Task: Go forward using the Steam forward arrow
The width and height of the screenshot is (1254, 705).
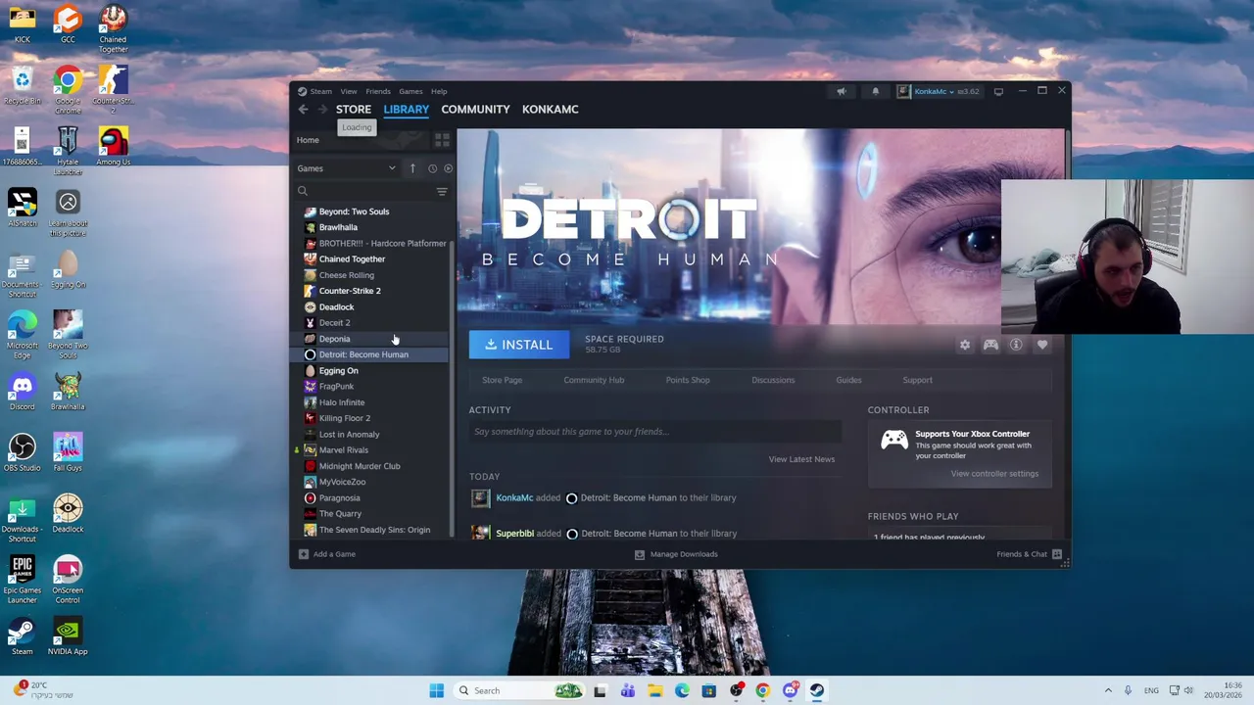Action: pyautogui.click(x=321, y=110)
